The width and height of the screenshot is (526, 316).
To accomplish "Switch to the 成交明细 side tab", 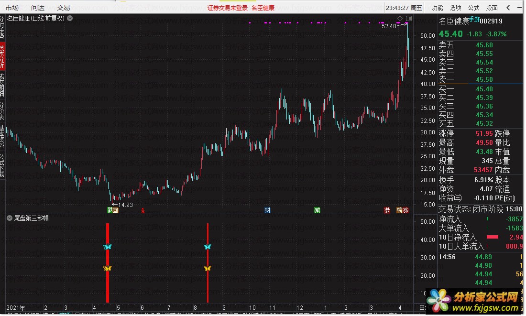I will coord(2,85).
